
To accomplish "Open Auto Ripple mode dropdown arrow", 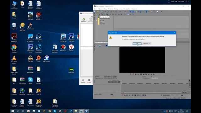I will (x=138, y=12).
